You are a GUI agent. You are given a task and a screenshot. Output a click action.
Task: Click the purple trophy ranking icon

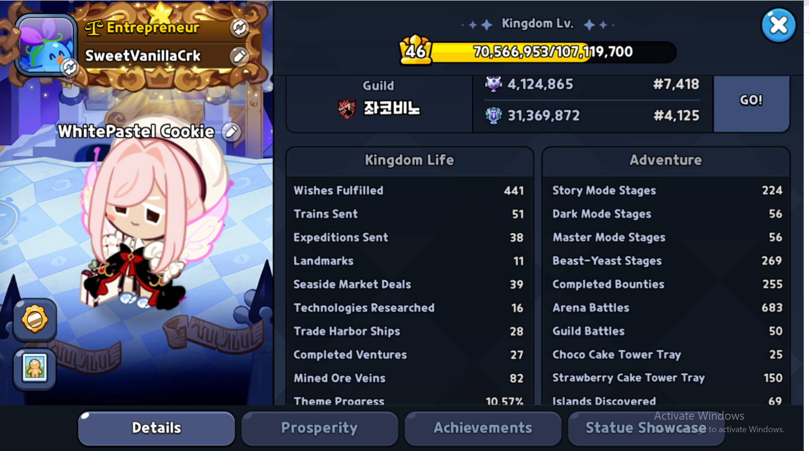(493, 84)
